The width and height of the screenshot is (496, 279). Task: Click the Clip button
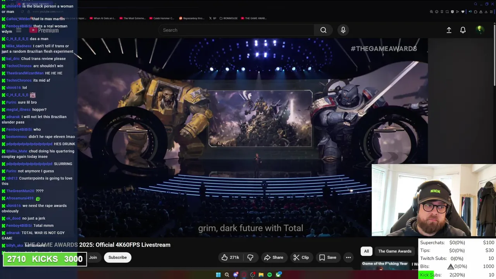coord(301,257)
